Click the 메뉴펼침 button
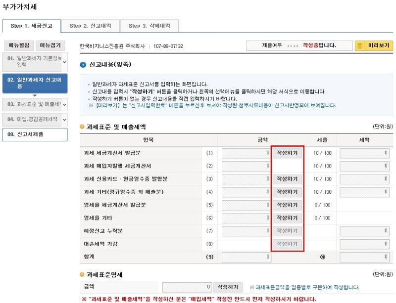The height and width of the screenshot is (303, 396). (x=19, y=44)
